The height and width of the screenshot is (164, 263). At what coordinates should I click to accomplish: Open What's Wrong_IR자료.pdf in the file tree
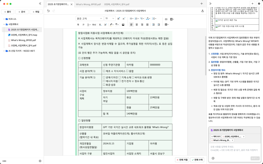coord(23,40)
